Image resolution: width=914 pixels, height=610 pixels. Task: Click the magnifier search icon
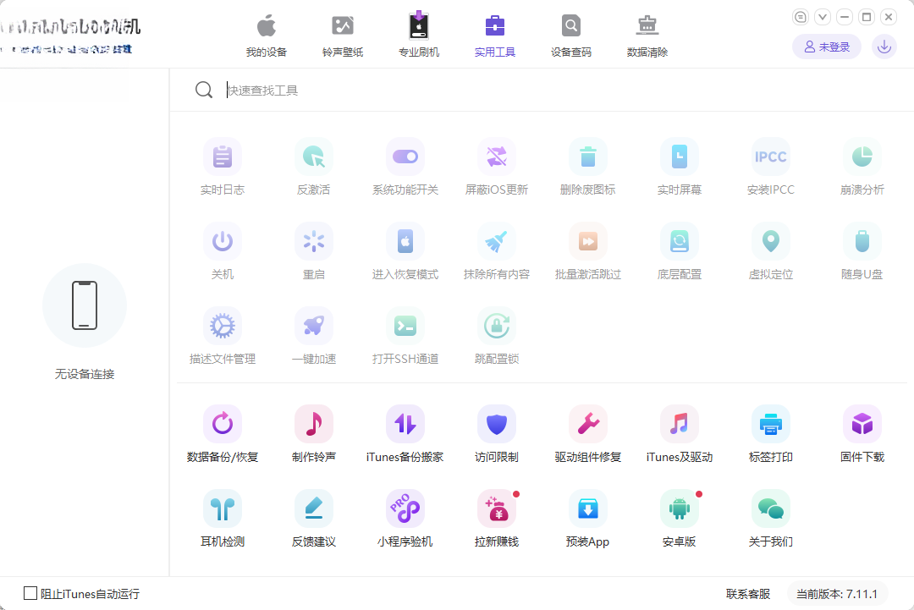(x=204, y=90)
